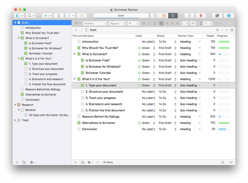Open the gear action menu at the outliner footer
Viewport: 248px width, 183px height.
click(89, 162)
